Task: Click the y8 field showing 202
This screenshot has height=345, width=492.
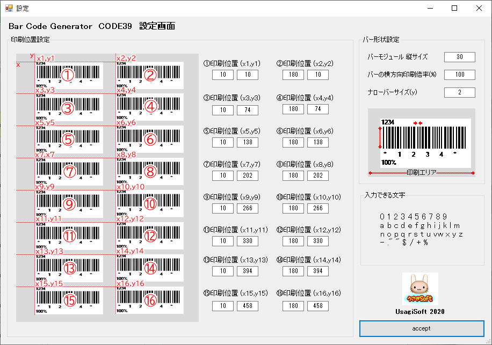Action: (318, 175)
